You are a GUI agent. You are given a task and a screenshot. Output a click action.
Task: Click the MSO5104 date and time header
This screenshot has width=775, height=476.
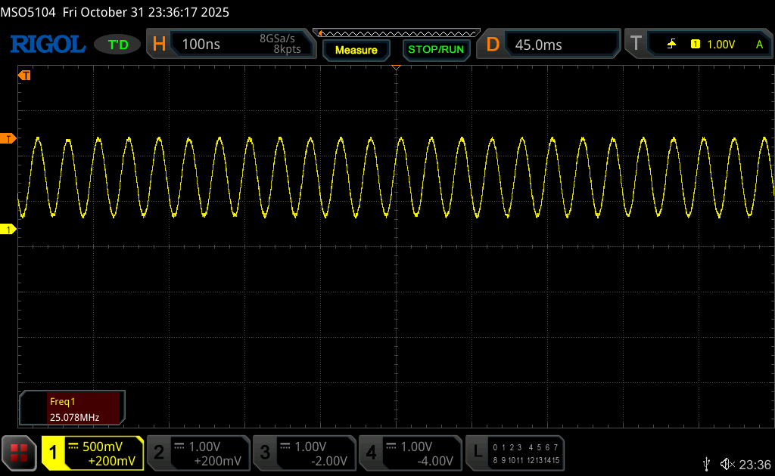[115, 12]
